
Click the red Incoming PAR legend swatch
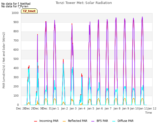[36, 121]
